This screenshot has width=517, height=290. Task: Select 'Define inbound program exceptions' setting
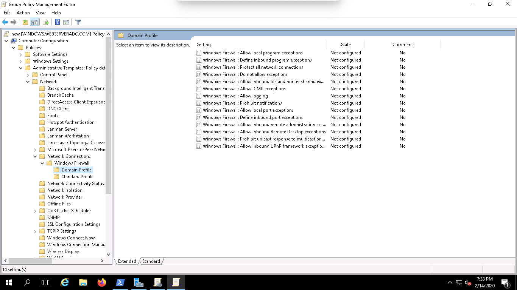(257, 60)
